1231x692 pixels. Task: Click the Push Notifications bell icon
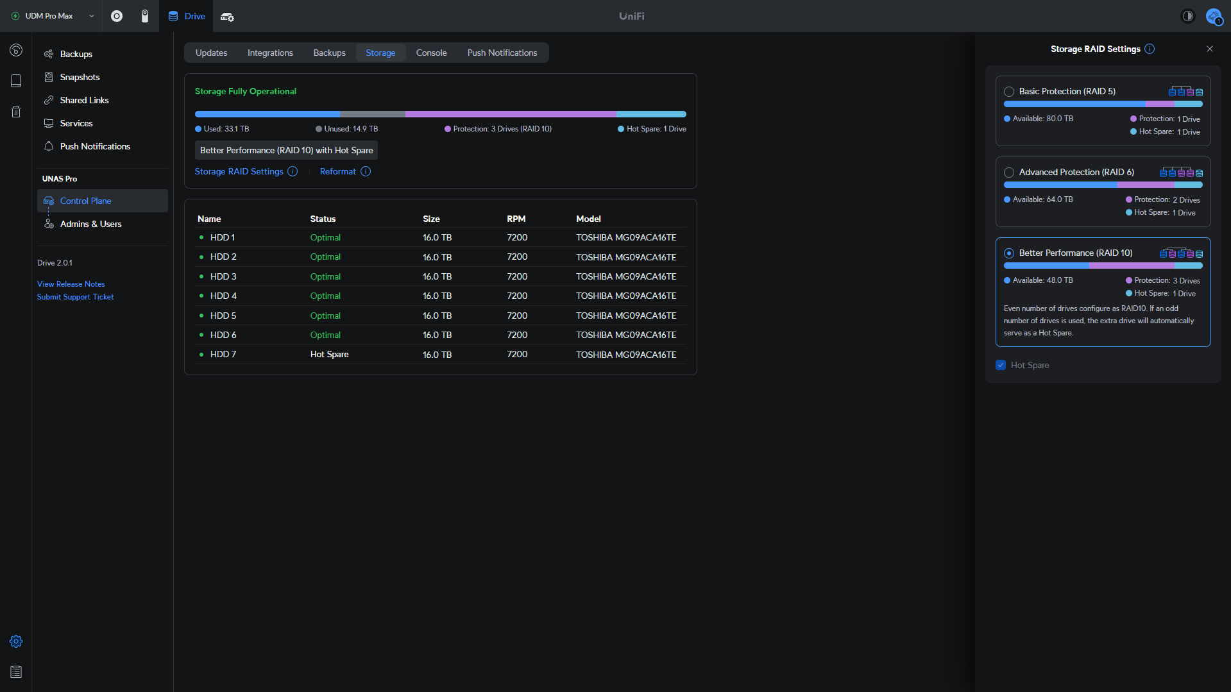click(x=49, y=146)
